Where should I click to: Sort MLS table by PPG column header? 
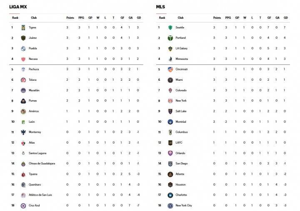(228, 18)
